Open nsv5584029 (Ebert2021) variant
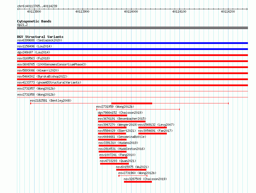This screenshot has width=256, height=193. click(x=117, y=131)
